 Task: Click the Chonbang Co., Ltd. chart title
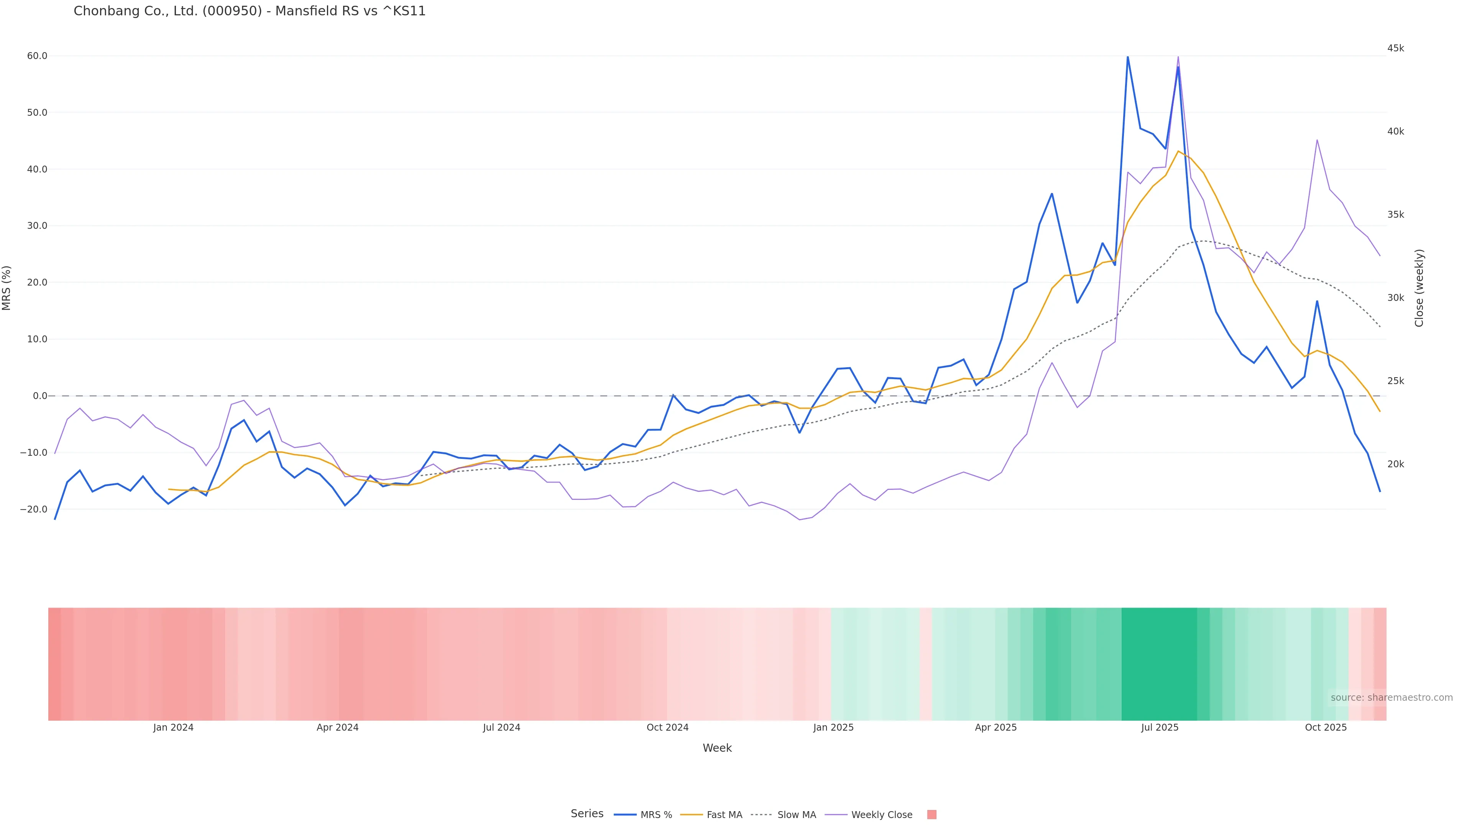click(250, 11)
